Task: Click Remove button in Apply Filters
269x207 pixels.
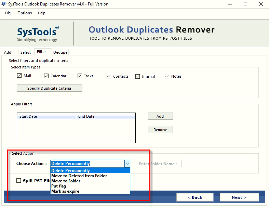Action: click(160, 130)
